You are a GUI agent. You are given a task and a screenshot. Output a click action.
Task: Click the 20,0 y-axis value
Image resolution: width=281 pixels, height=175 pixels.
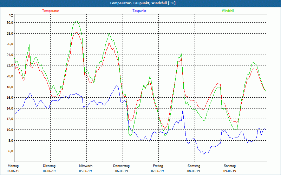coord(10,76)
